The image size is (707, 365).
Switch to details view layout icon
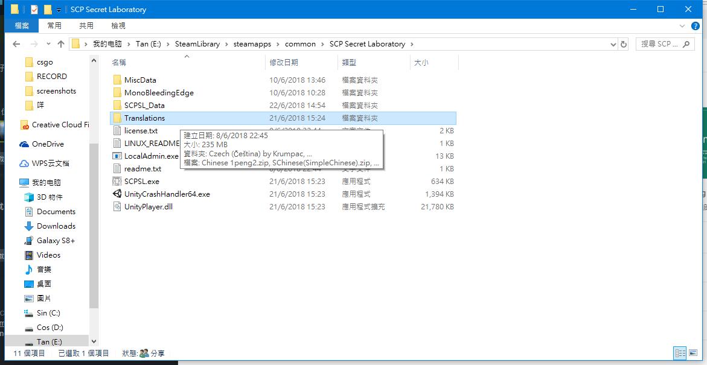(x=681, y=354)
